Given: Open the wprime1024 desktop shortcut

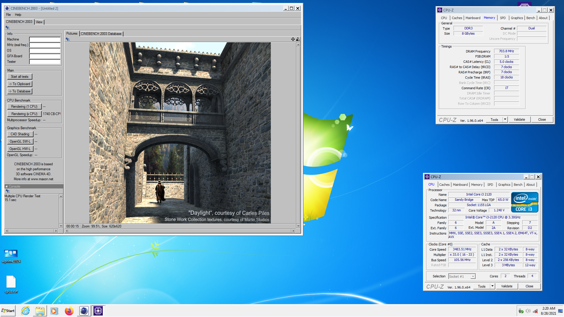Looking at the screenshot, I should pos(11,256).
